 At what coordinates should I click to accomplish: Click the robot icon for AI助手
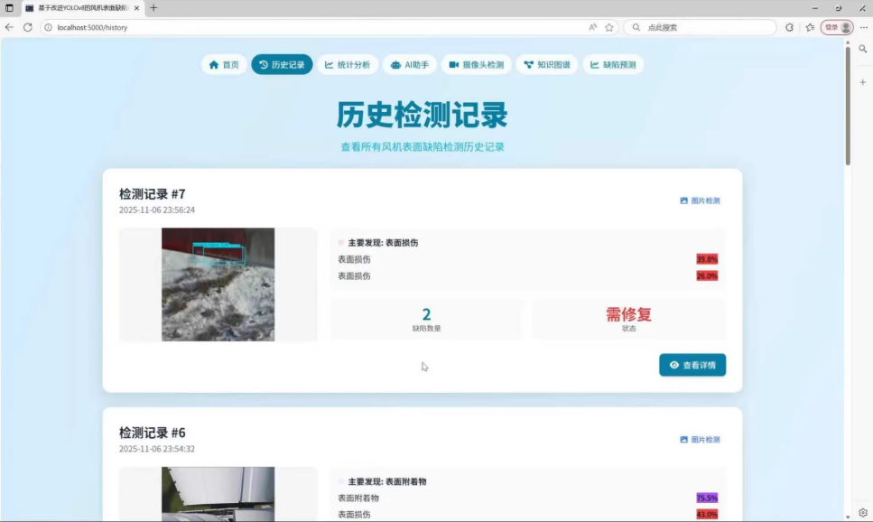pyautogui.click(x=395, y=65)
